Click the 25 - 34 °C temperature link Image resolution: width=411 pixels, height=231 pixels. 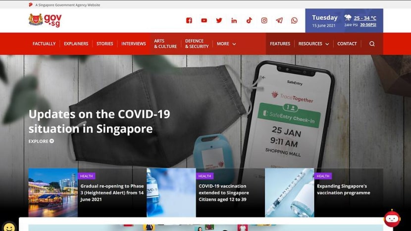pyautogui.click(x=365, y=18)
